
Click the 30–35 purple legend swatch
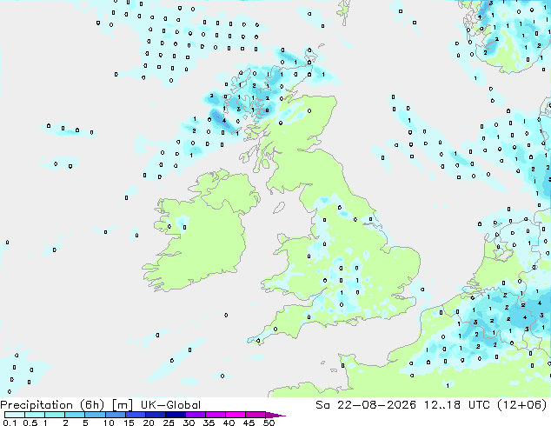195,415
